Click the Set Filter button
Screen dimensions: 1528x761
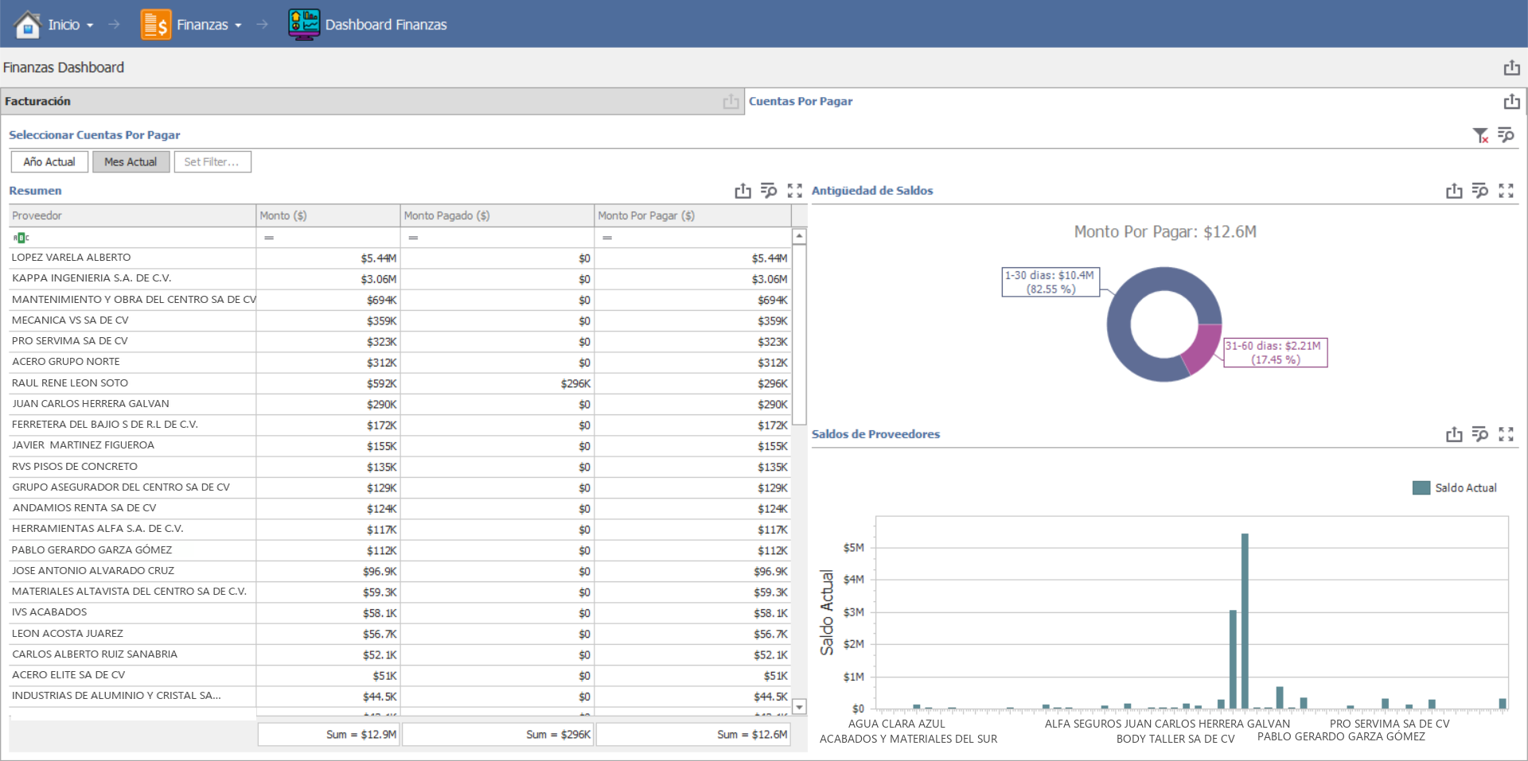point(212,161)
